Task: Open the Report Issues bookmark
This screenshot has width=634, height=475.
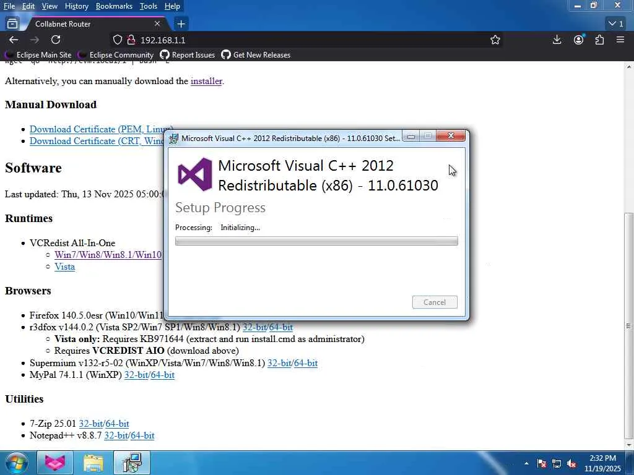Action: [x=188, y=54]
